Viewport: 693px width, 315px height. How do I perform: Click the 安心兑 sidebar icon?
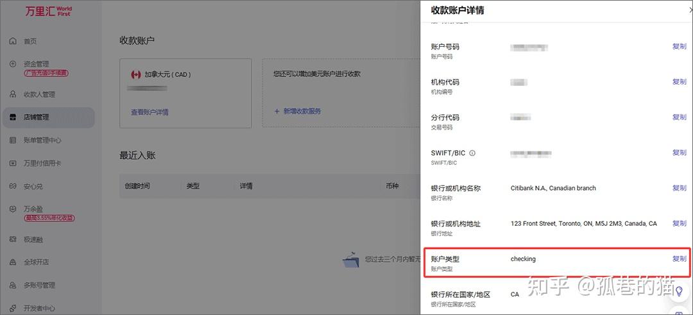13,186
